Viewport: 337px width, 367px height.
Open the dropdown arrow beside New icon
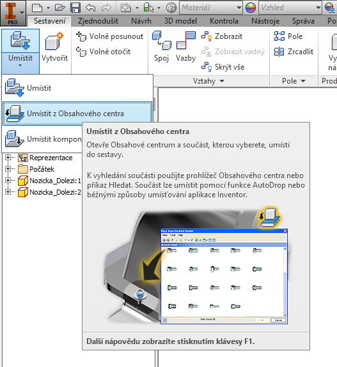pos(48,8)
